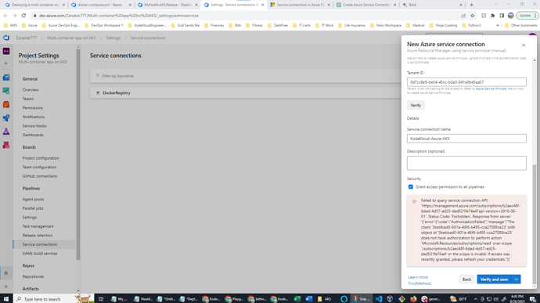The width and height of the screenshot is (540, 303).
Task: Switch to the Deploying a multi-container app tab
Action: coord(34,5)
